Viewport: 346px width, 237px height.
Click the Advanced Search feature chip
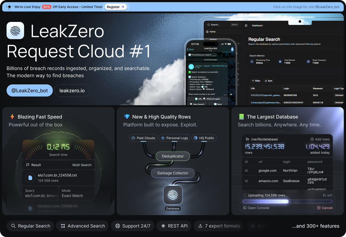tap(82, 226)
